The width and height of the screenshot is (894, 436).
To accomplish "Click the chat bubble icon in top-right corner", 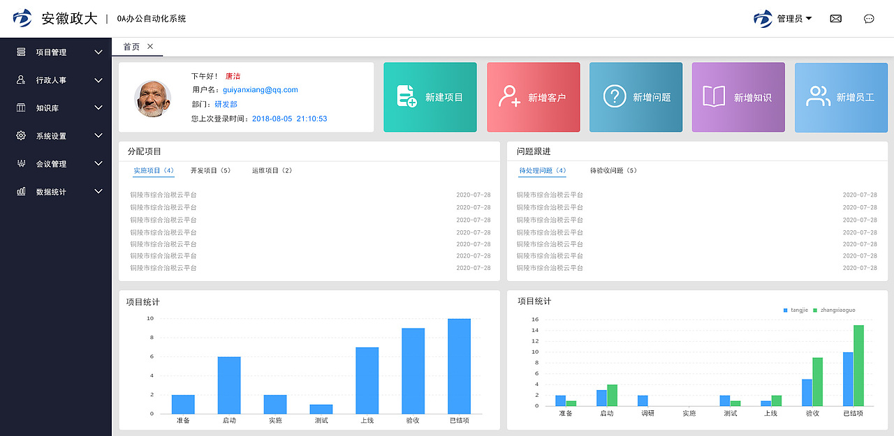I will click(869, 18).
